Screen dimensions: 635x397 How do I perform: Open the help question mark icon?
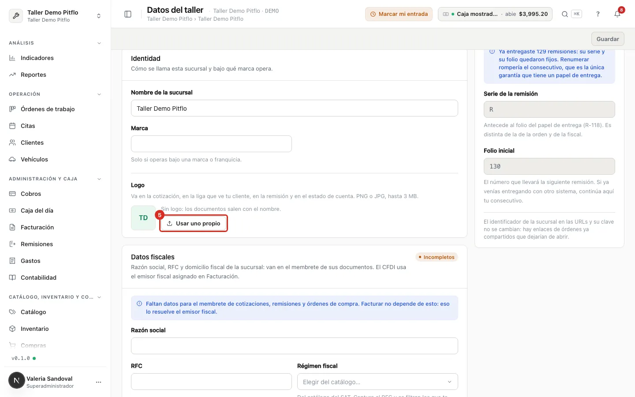click(598, 14)
